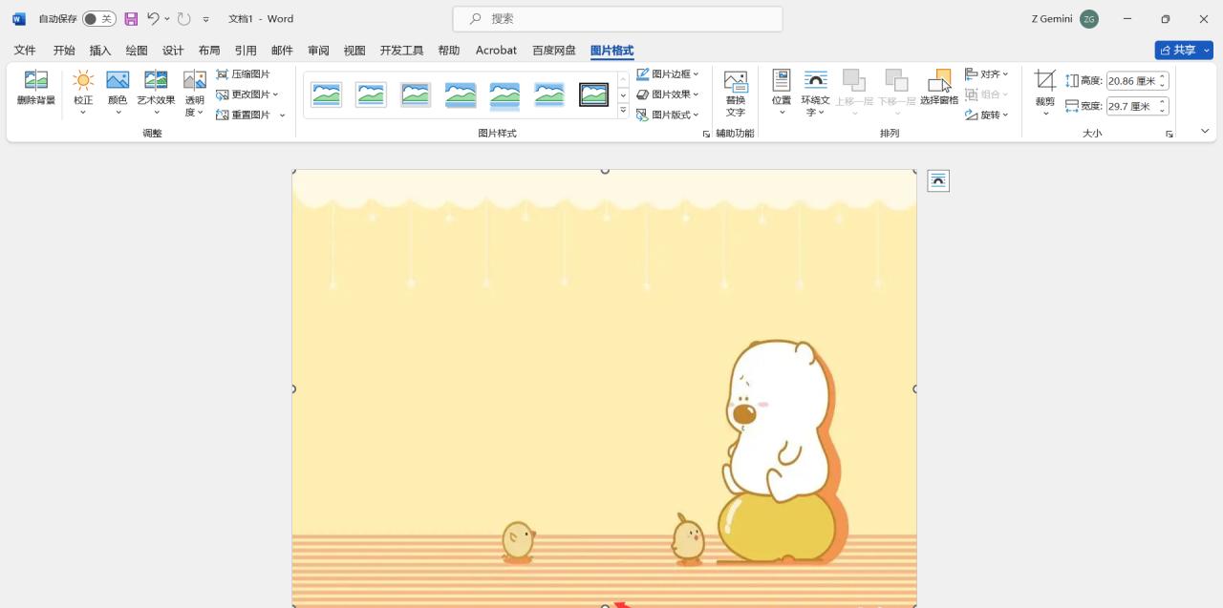
Task: Open 颜色 (Color) options
Action: [118, 92]
